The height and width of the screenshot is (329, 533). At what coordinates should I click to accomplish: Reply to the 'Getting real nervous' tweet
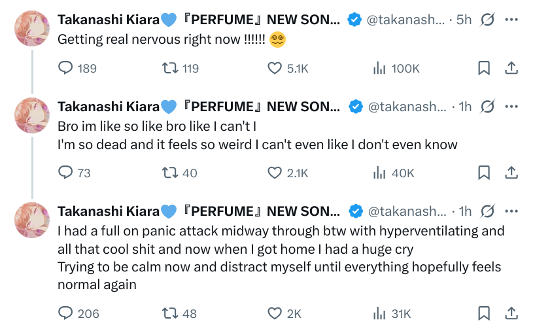click(x=66, y=68)
